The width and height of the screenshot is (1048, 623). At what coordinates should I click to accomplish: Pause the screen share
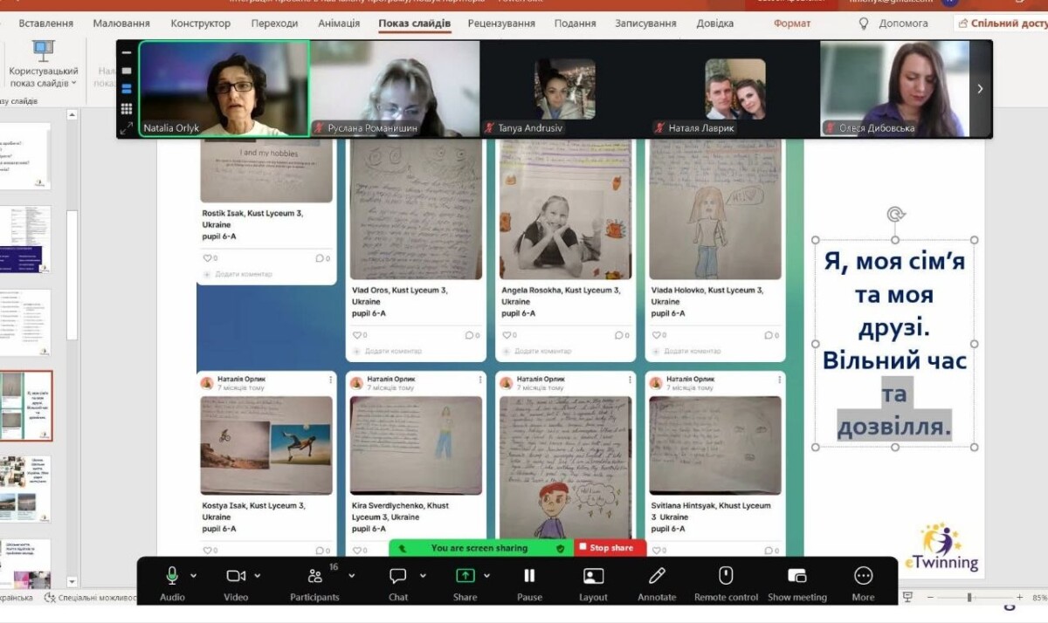pos(529,576)
